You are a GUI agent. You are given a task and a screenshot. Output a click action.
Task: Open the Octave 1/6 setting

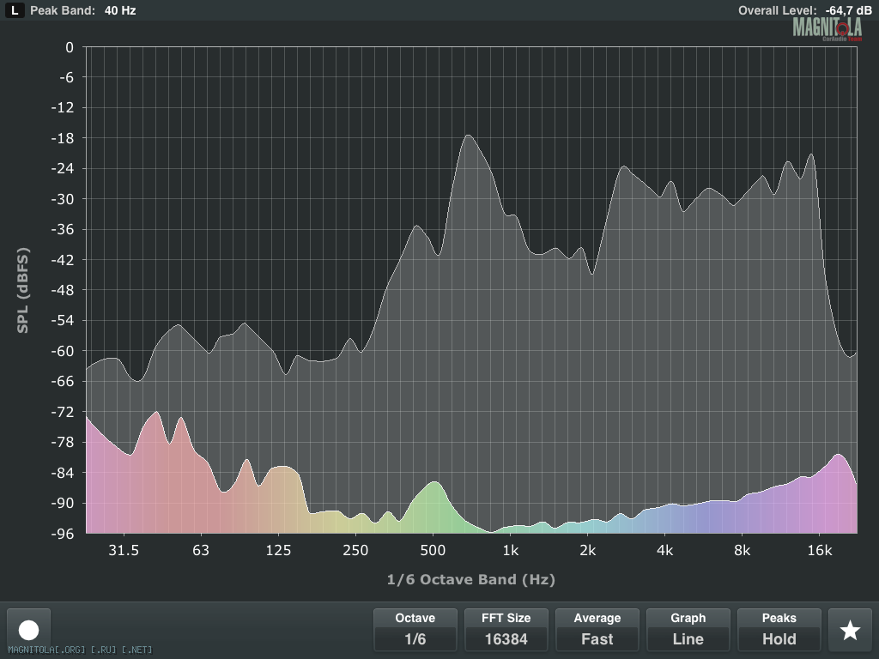pyautogui.click(x=415, y=630)
